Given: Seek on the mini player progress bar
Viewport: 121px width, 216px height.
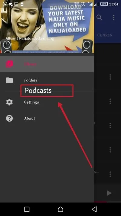Looking at the screenshot, I should [108, 202].
